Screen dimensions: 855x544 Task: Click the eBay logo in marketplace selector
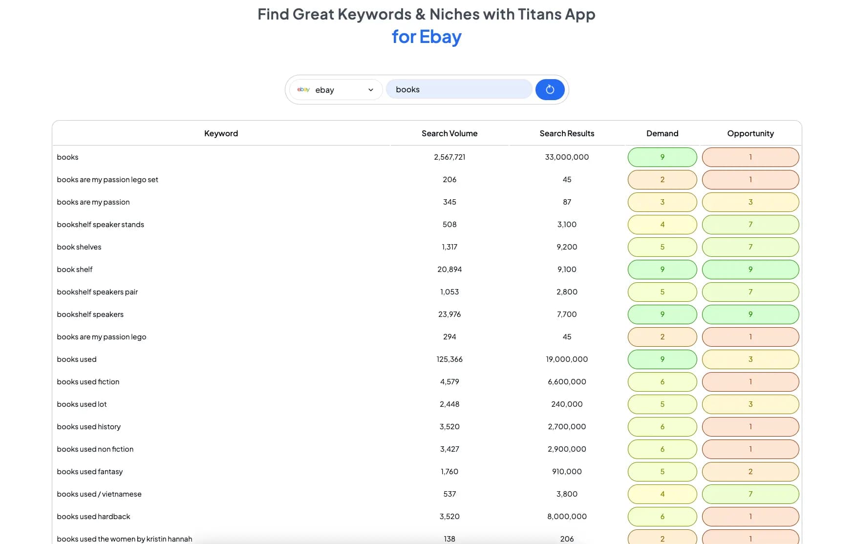click(x=303, y=89)
